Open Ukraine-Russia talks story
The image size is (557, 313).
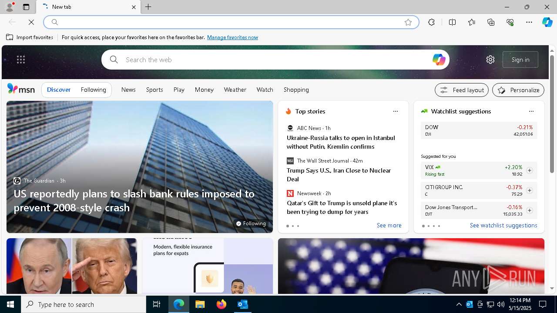click(341, 142)
